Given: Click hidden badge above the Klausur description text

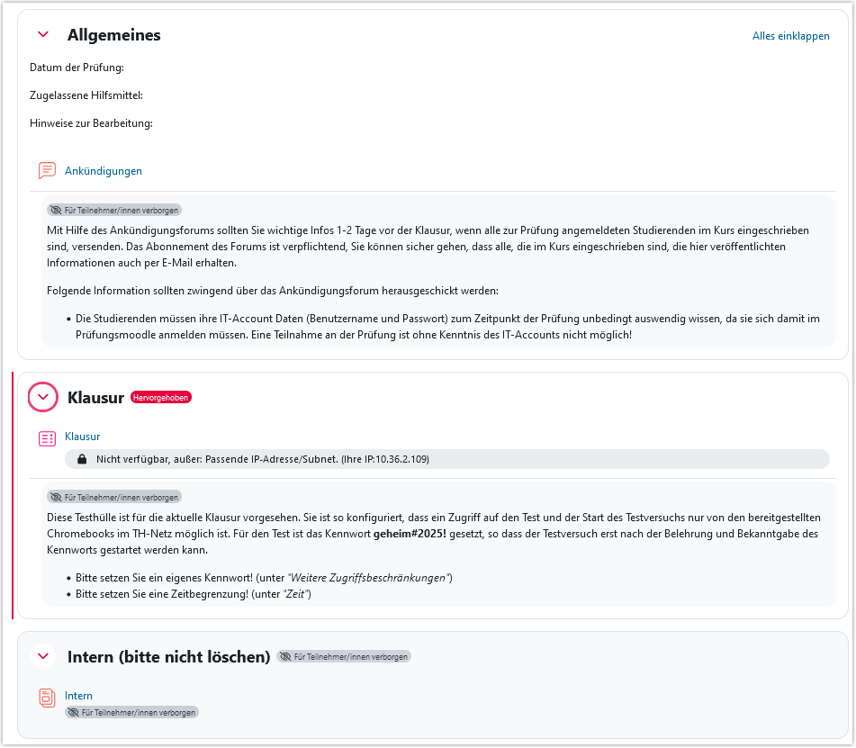Looking at the screenshot, I should (114, 498).
